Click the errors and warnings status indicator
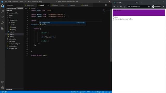This screenshot has width=166, height=93. coord(4,92)
